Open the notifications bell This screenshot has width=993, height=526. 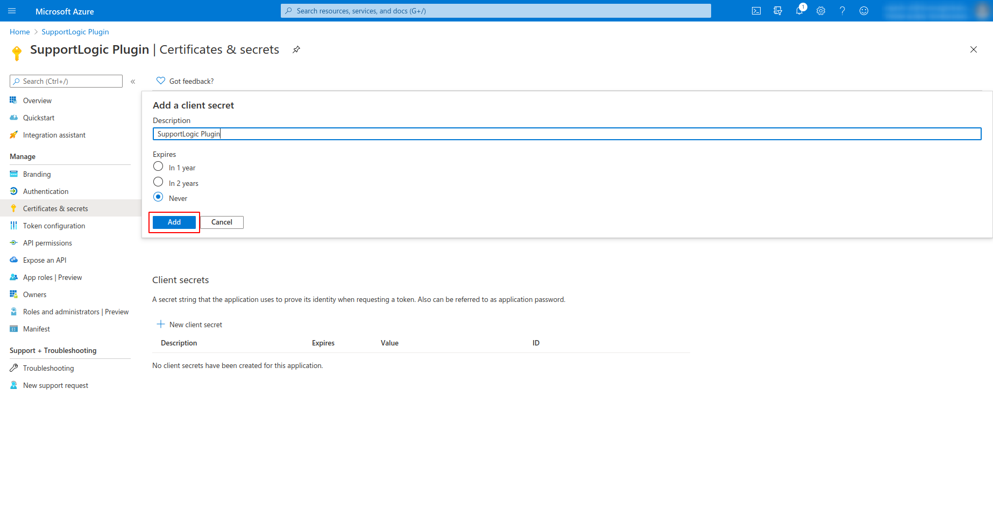pyautogui.click(x=799, y=11)
